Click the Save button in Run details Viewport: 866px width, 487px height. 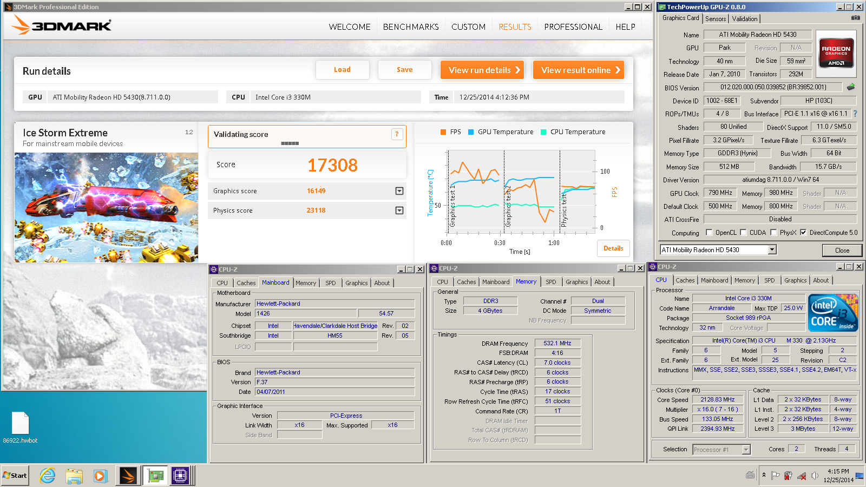click(x=404, y=70)
